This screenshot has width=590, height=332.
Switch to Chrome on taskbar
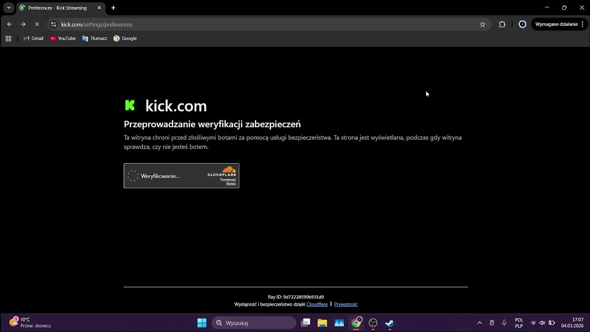coord(356,323)
